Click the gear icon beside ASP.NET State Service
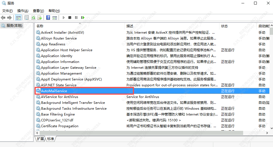 (x=38, y=85)
